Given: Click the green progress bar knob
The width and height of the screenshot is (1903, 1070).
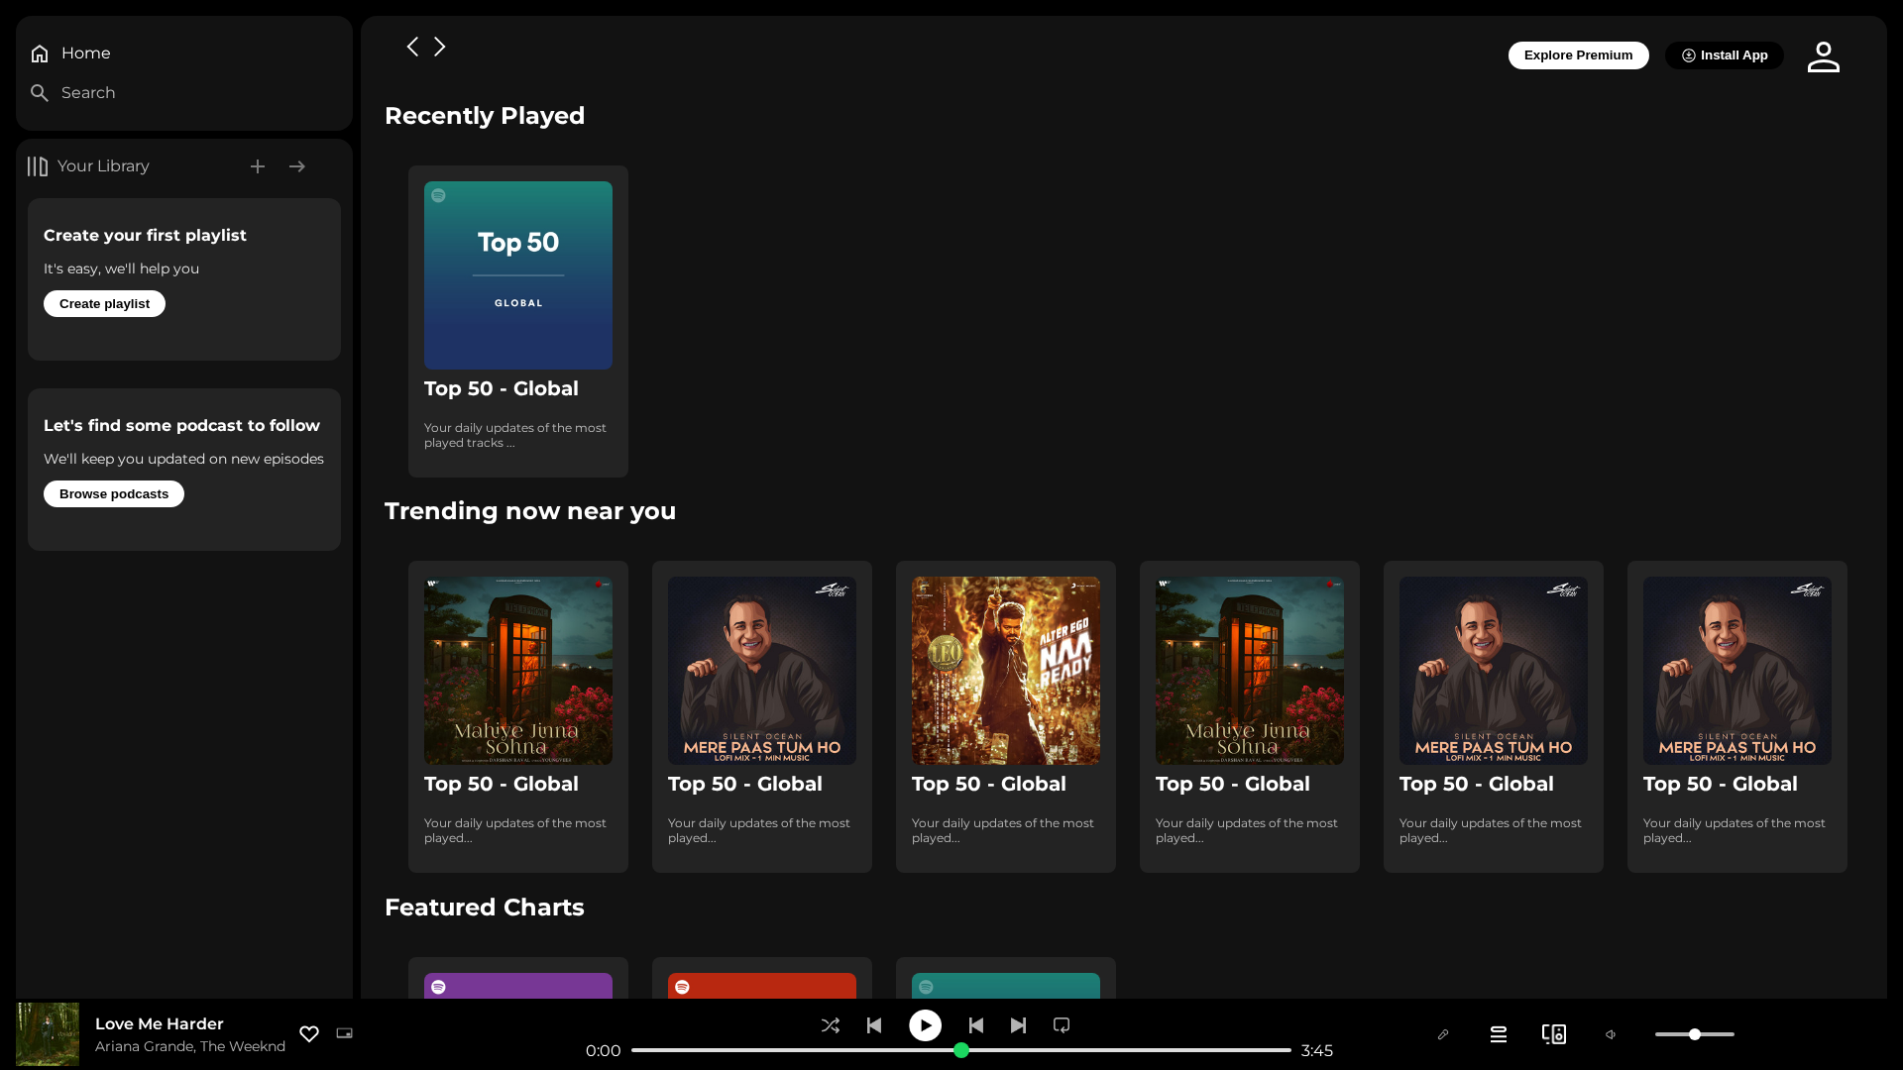Looking at the screenshot, I should 961,1050.
